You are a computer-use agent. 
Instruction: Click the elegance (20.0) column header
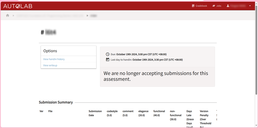pyautogui.click(x=143, y=113)
